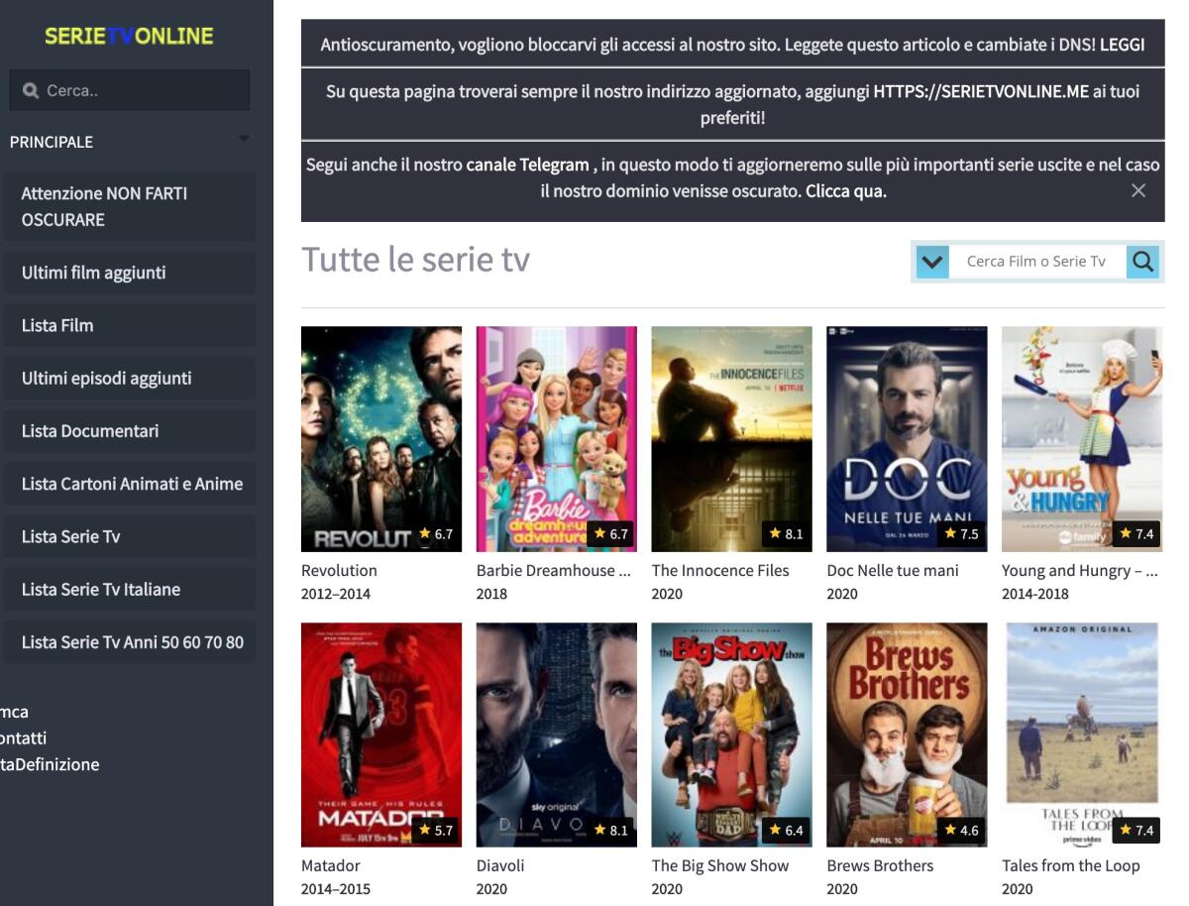Collapse the PRINCIPALE sidebar section
Screen dimensions: 1189x906
tap(242, 140)
